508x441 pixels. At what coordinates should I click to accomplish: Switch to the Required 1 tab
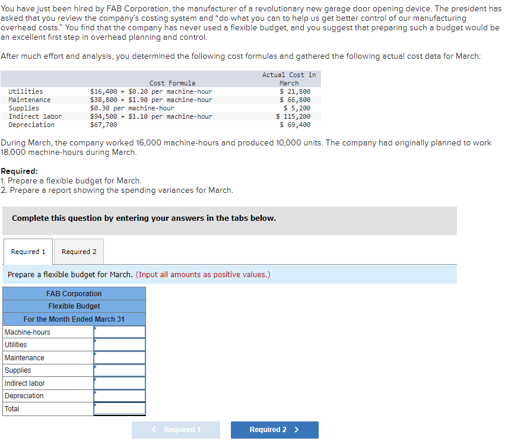tap(28, 252)
